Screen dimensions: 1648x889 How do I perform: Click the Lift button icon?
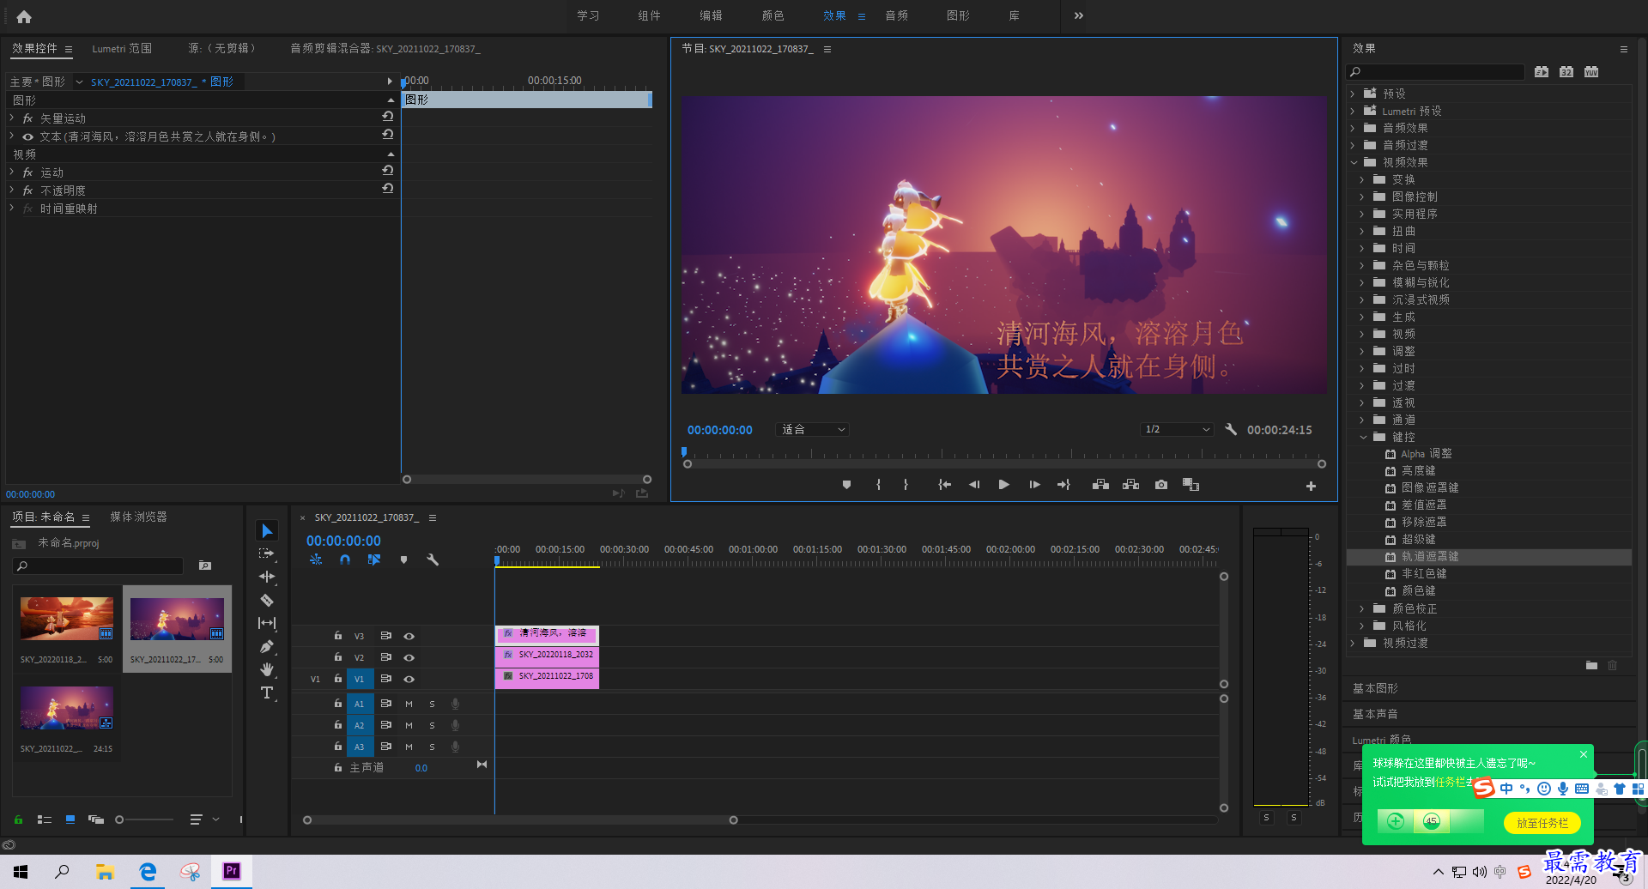[1100, 485]
